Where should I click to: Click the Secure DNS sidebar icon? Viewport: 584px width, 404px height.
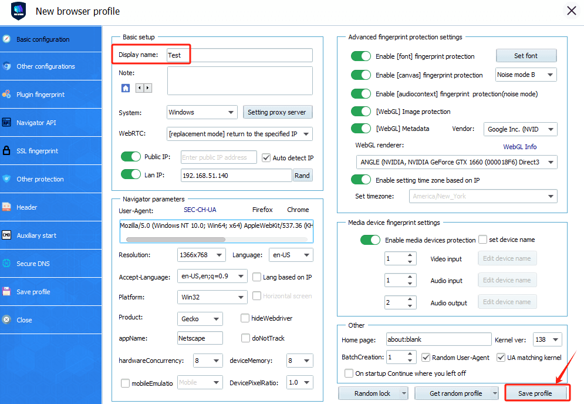coord(6,264)
